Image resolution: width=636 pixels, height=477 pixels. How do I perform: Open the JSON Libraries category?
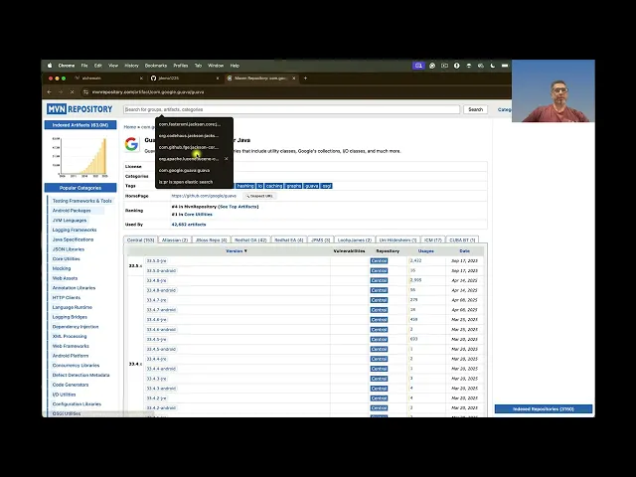click(x=69, y=249)
